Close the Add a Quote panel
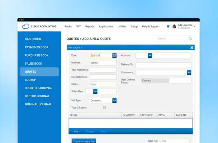Image resolution: width=218 pixels, height=143 pixels. click(x=192, y=48)
